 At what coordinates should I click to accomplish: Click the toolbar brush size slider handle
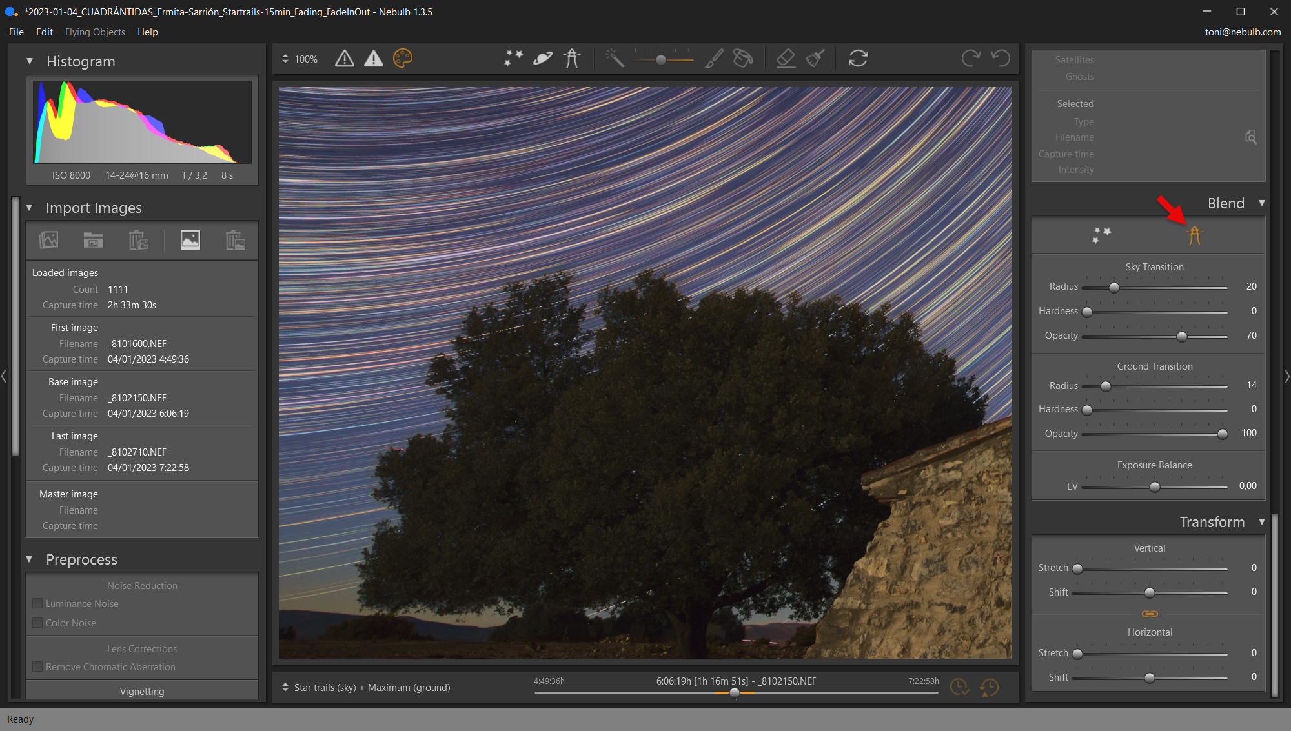(x=661, y=60)
